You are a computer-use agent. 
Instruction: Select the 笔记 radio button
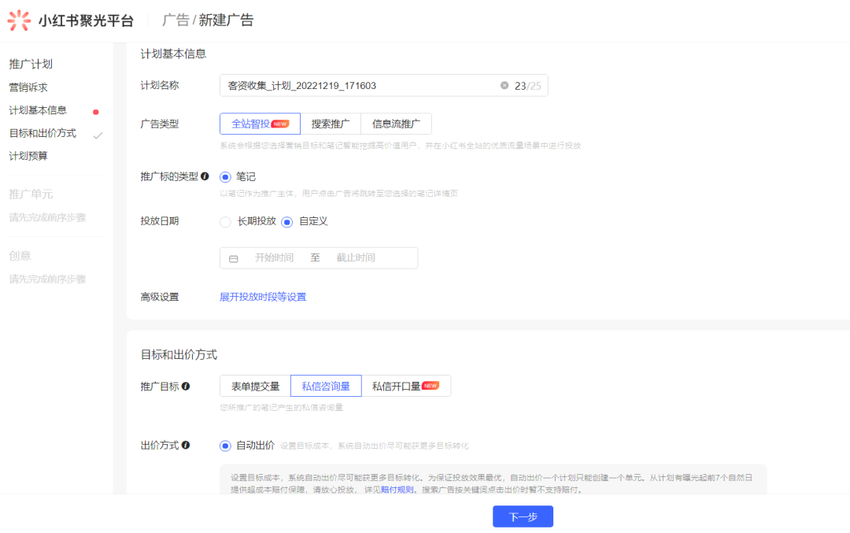(x=225, y=176)
